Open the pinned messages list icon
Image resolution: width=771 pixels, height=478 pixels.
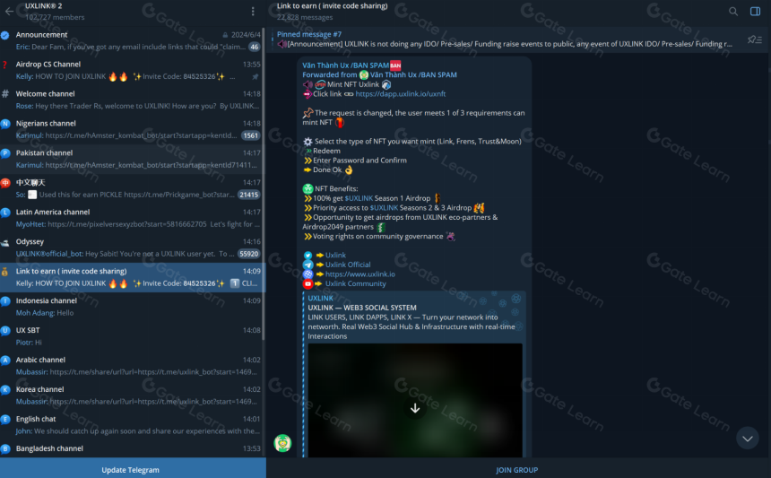754,39
